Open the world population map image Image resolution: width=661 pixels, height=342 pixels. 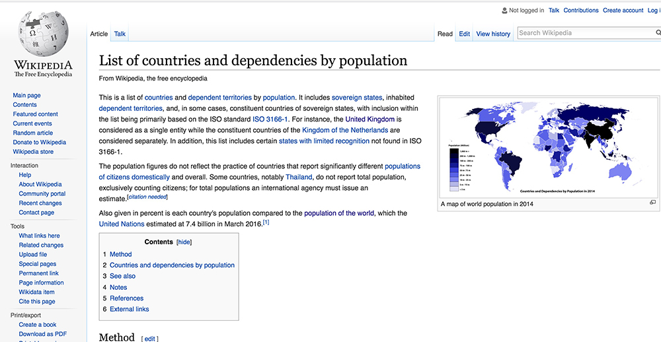pos(549,147)
